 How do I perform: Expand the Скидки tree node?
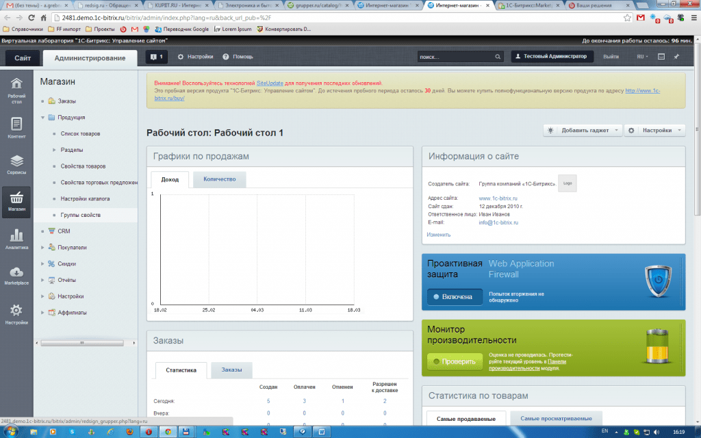(x=42, y=263)
